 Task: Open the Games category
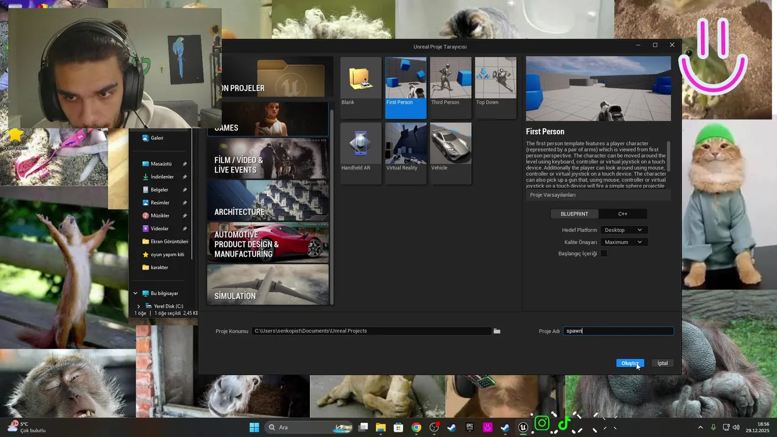[x=268, y=119]
